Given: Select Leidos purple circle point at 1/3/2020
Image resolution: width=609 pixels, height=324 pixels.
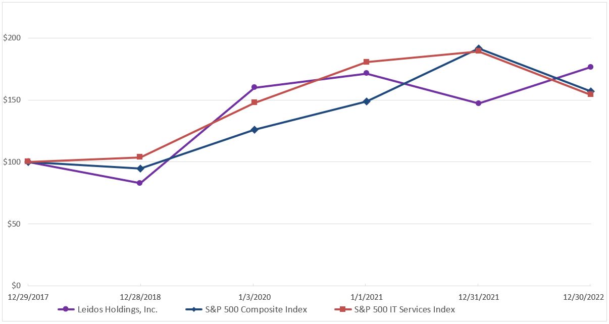Looking at the screenshot, I should 254,87.
